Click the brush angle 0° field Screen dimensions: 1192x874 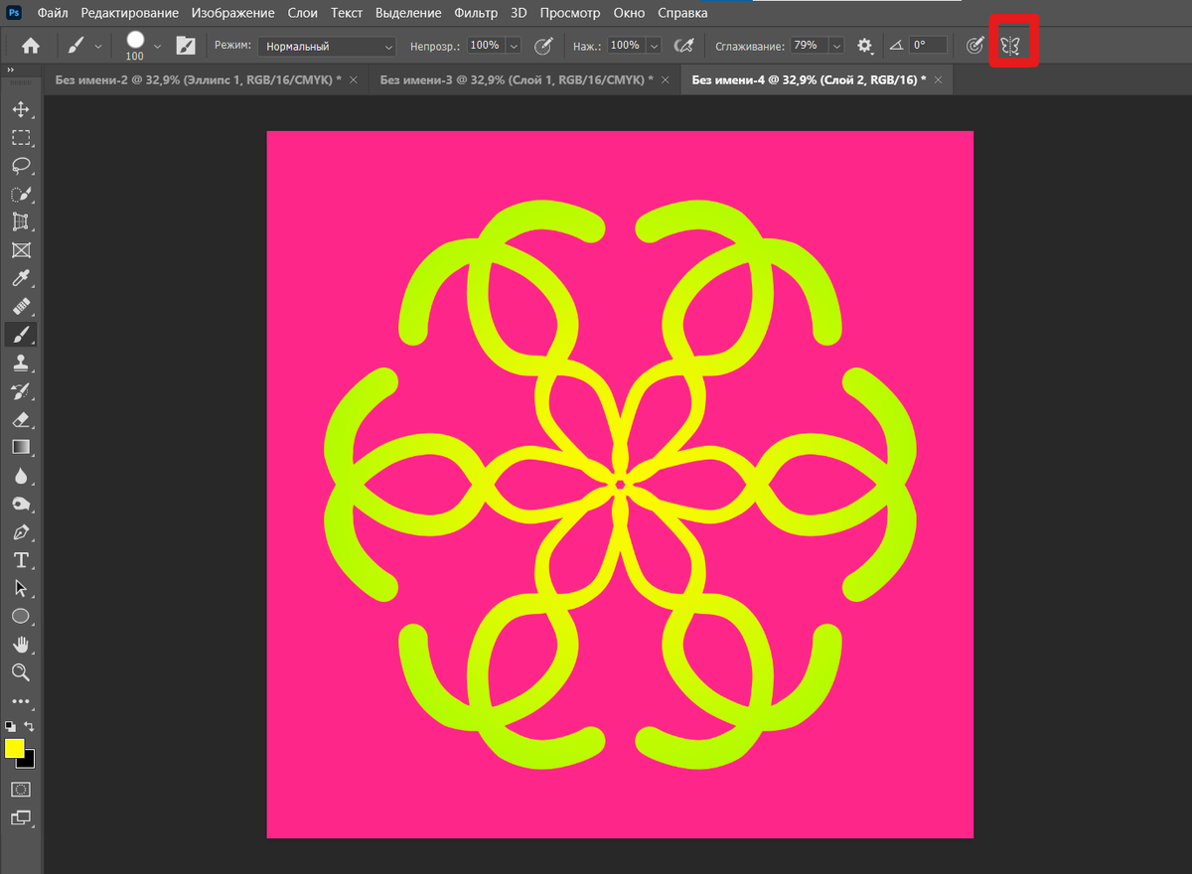coord(928,46)
